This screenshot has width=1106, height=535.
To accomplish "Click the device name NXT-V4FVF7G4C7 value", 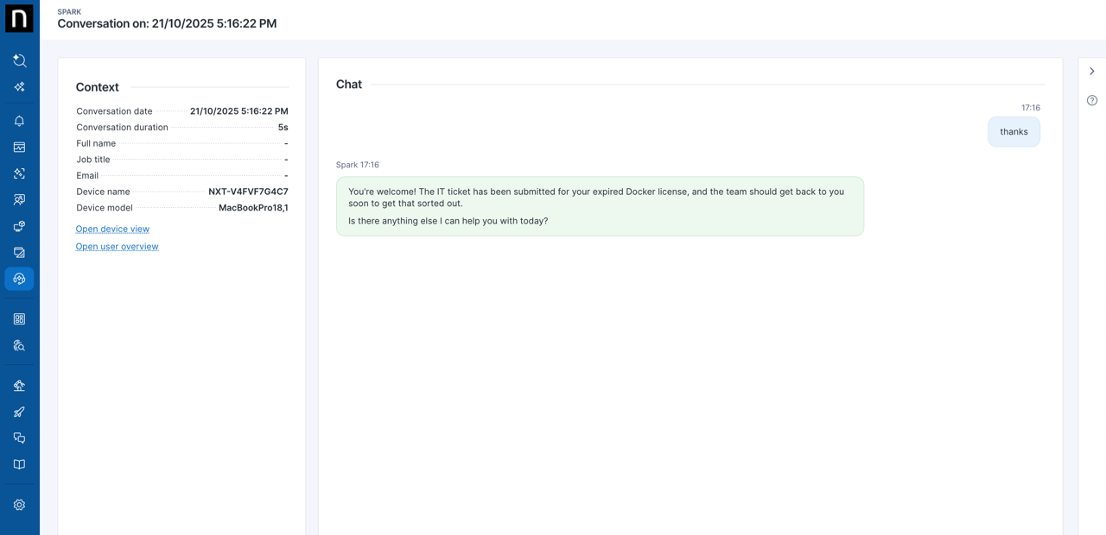I will coord(248,192).
